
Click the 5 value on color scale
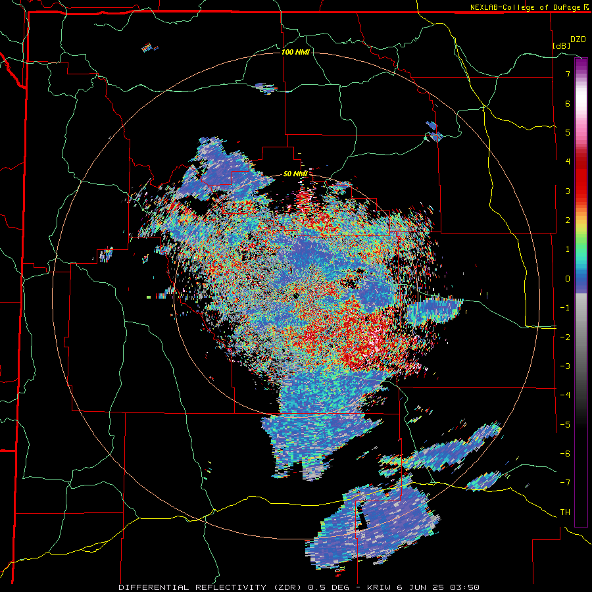568,132
